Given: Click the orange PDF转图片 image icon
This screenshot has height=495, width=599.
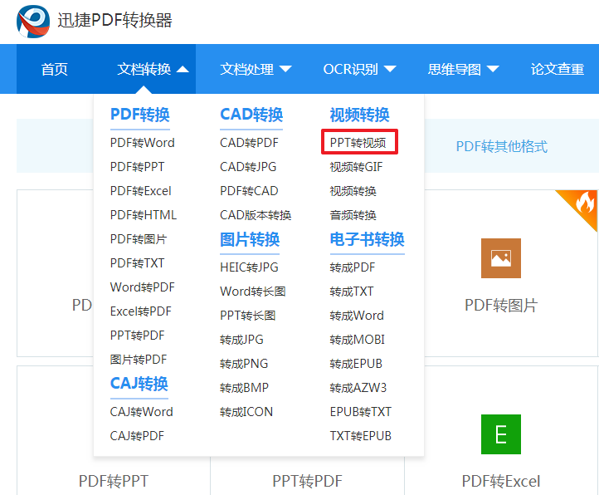Looking at the screenshot, I should [501, 258].
